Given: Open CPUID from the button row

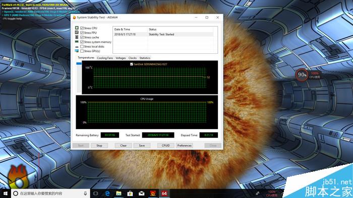Looking at the screenshot, I should [x=166, y=146].
